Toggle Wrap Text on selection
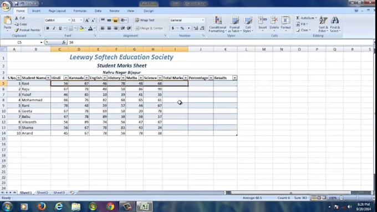 point(145,20)
